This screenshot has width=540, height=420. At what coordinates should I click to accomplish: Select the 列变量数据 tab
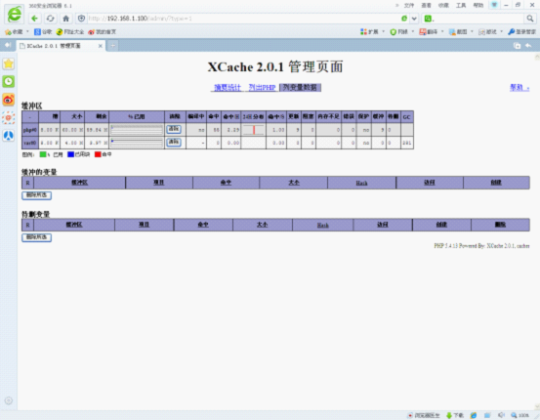pyautogui.click(x=301, y=88)
